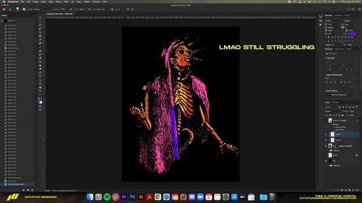Click the Remove Background button
This screenshot has width=362, height=203.
click(x=339, y=95)
